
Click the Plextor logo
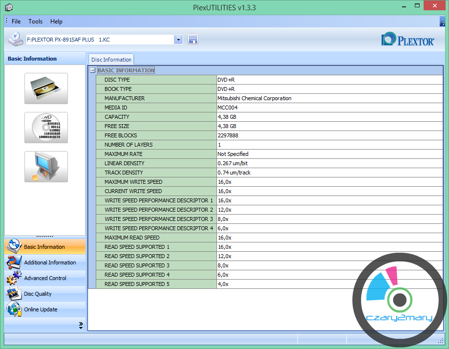(407, 40)
